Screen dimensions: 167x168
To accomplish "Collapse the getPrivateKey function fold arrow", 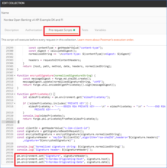I will 15,94.
